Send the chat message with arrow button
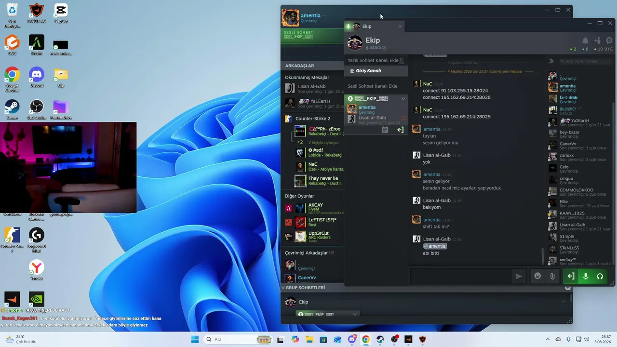The width and height of the screenshot is (617, 347). tap(519, 276)
